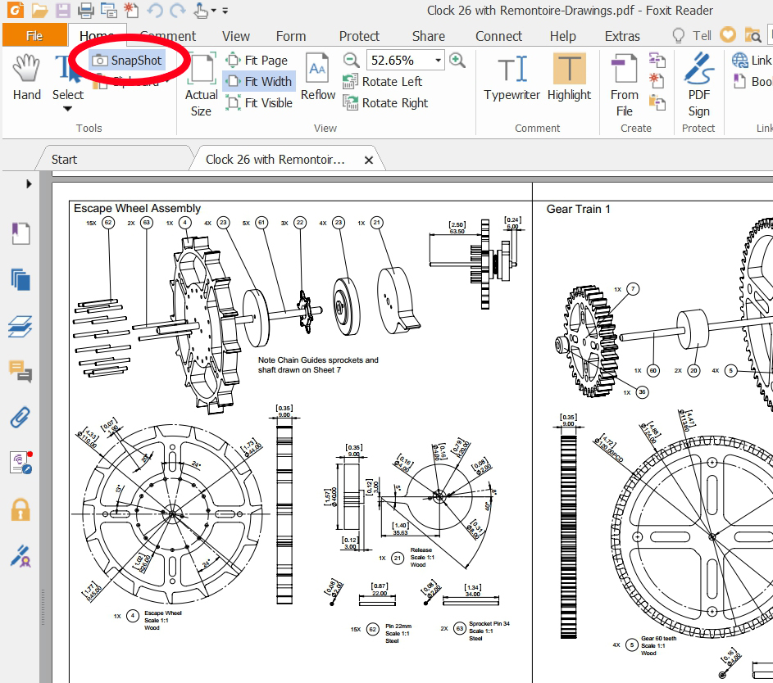Open the Reflow view
Screen dimensions: 773x683
click(x=318, y=77)
